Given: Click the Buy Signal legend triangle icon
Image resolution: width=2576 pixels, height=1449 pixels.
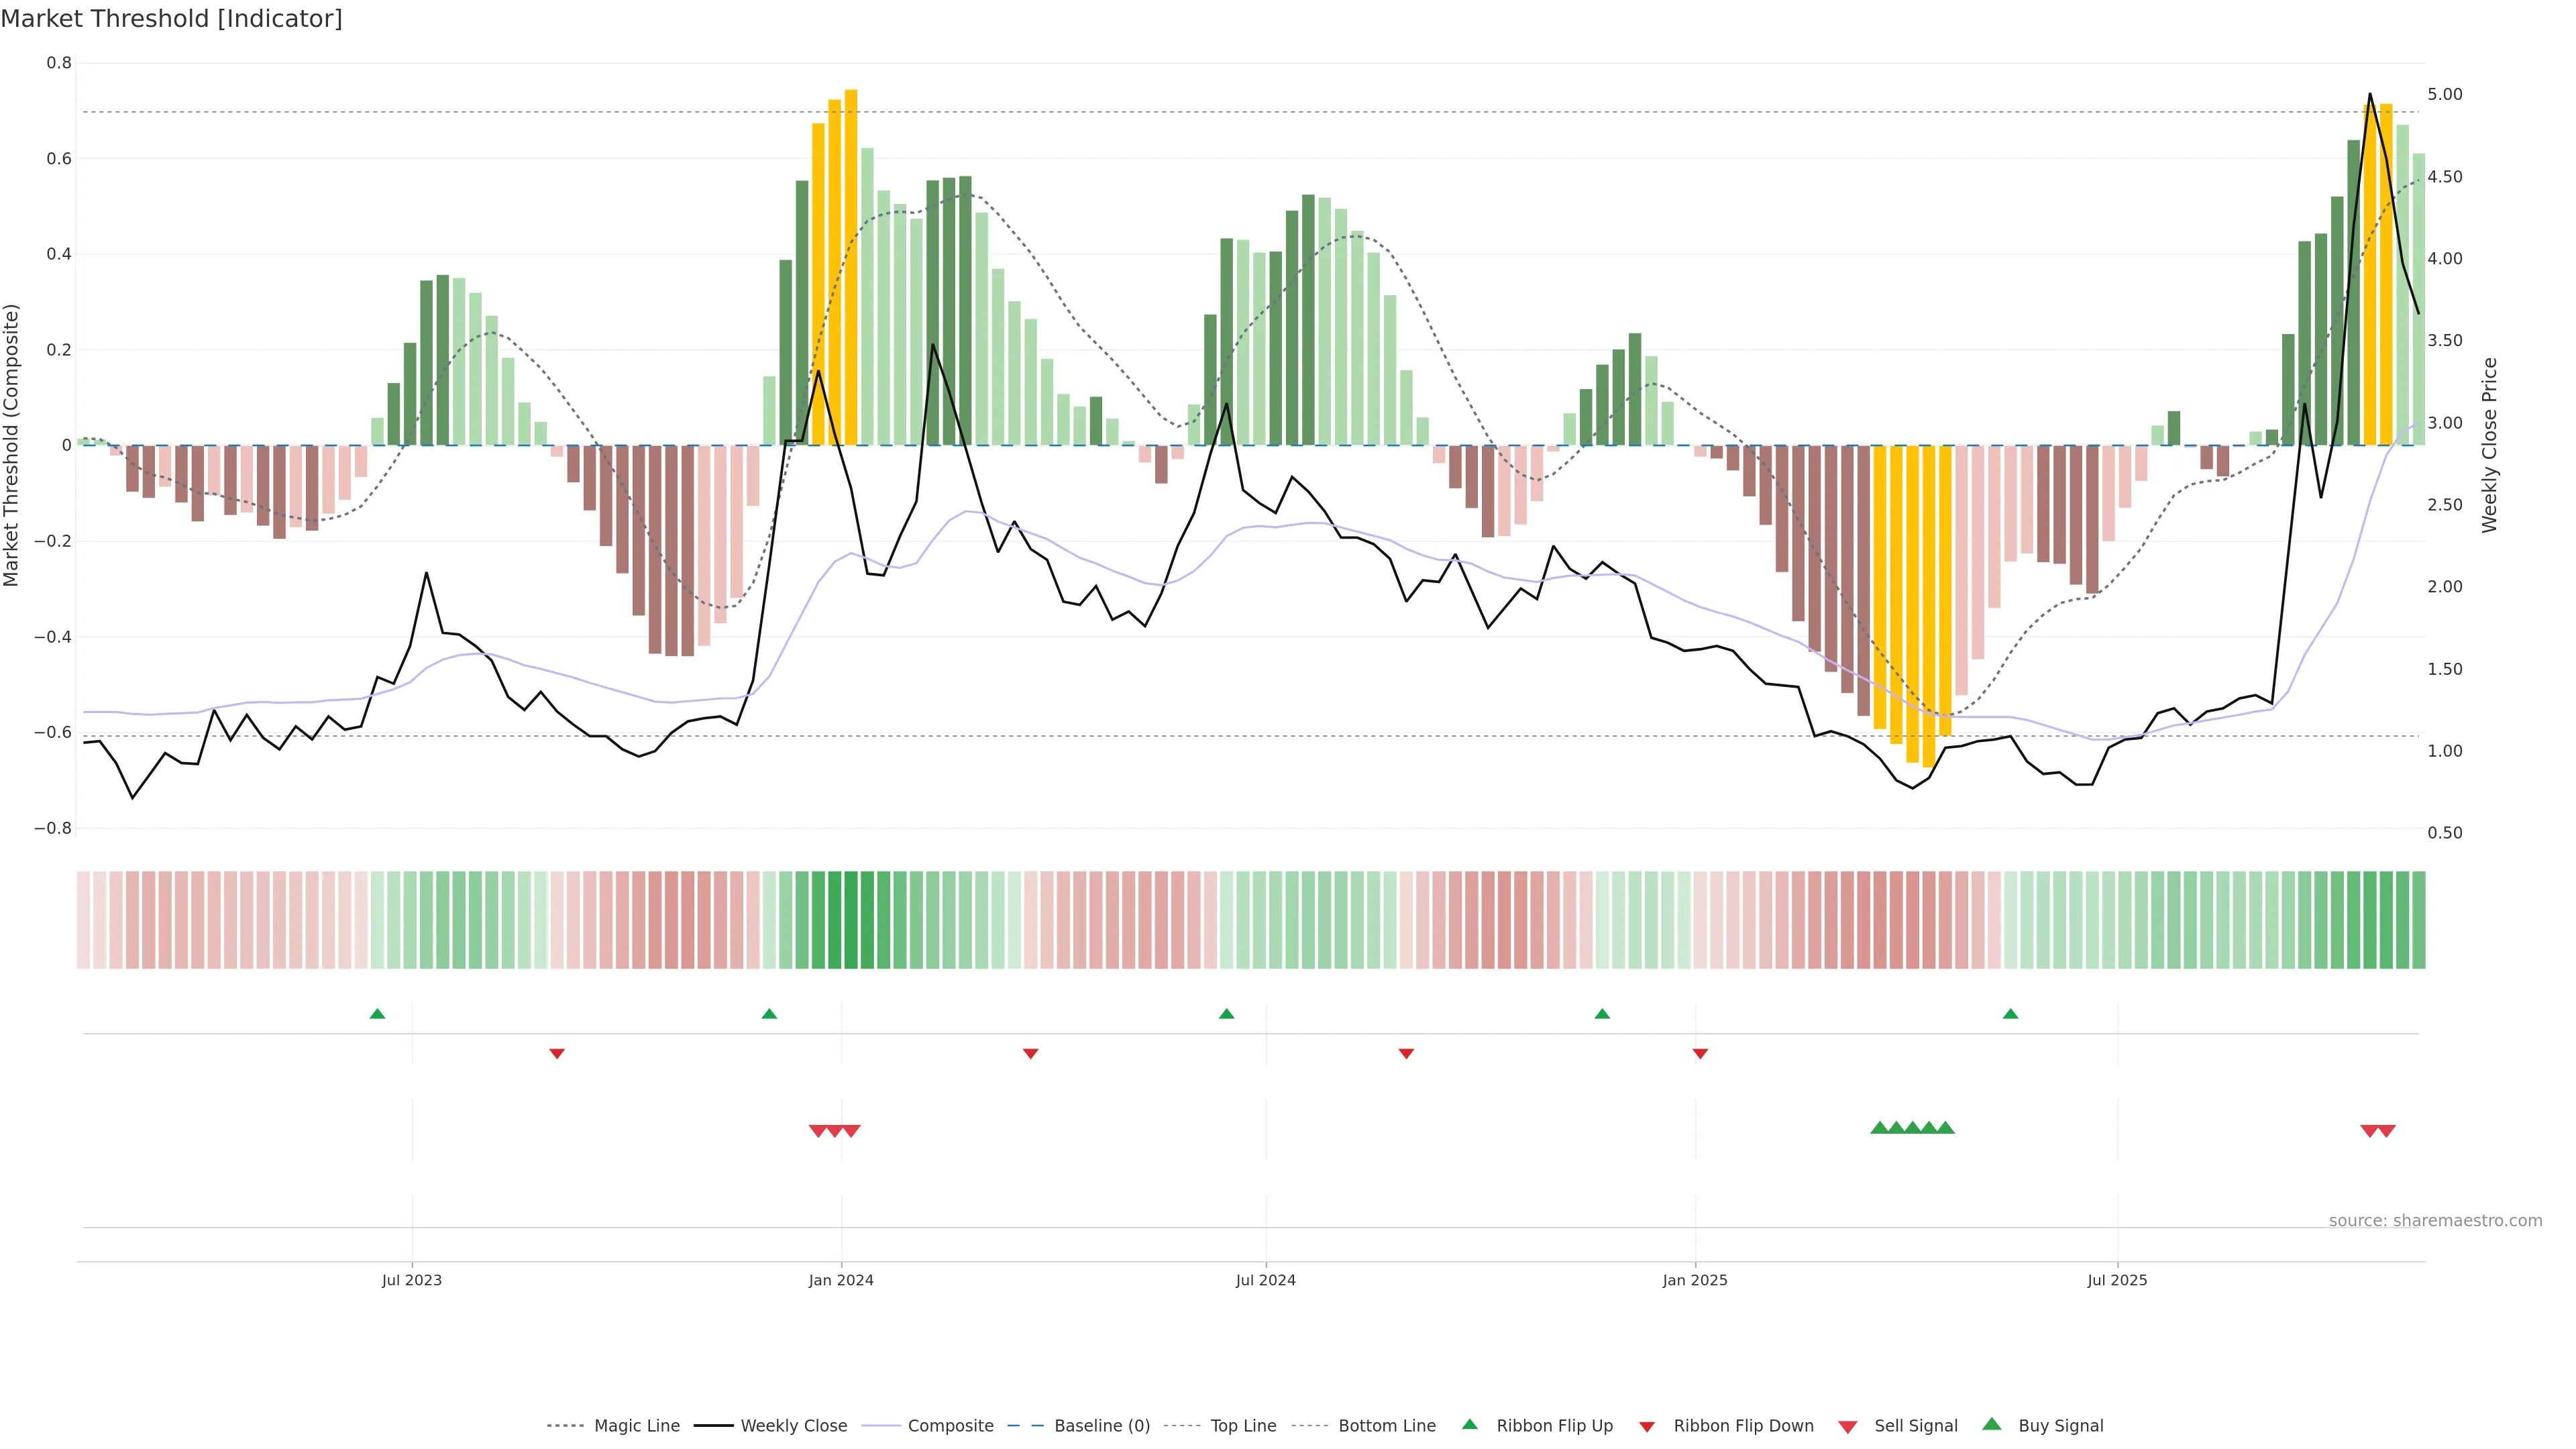Looking at the screenshot, I should pos(1992,1424).
